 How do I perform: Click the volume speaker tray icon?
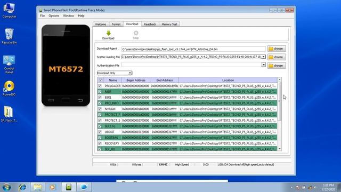tap(315, 187)
